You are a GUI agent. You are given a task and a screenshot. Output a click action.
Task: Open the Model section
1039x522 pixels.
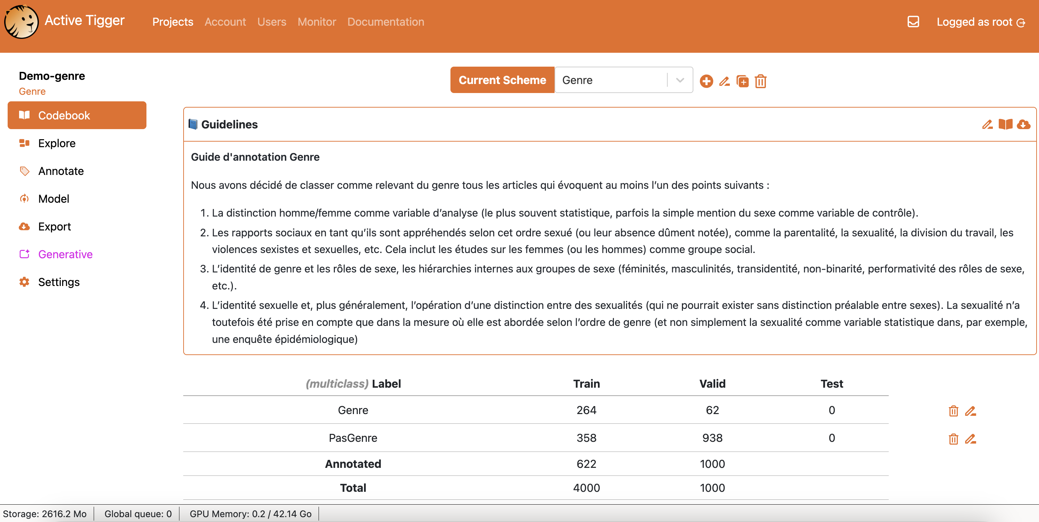click(77, 199)
